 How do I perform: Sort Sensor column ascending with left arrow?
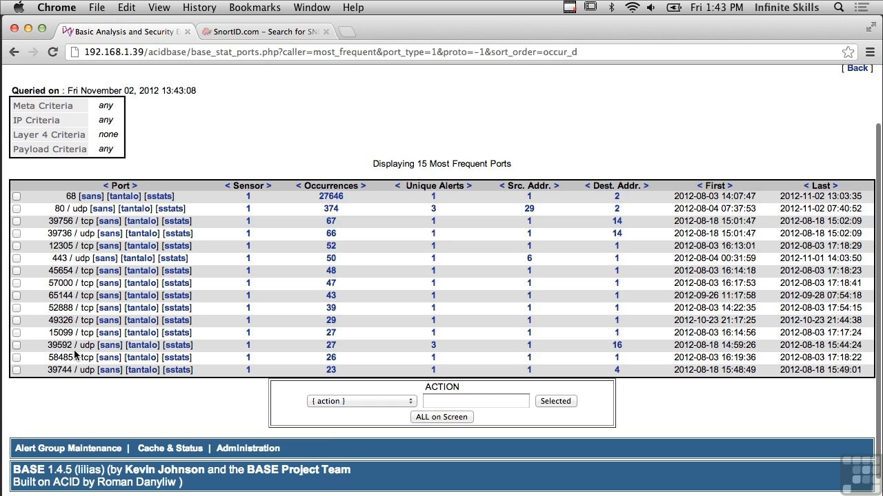click(x=228, y=186)
